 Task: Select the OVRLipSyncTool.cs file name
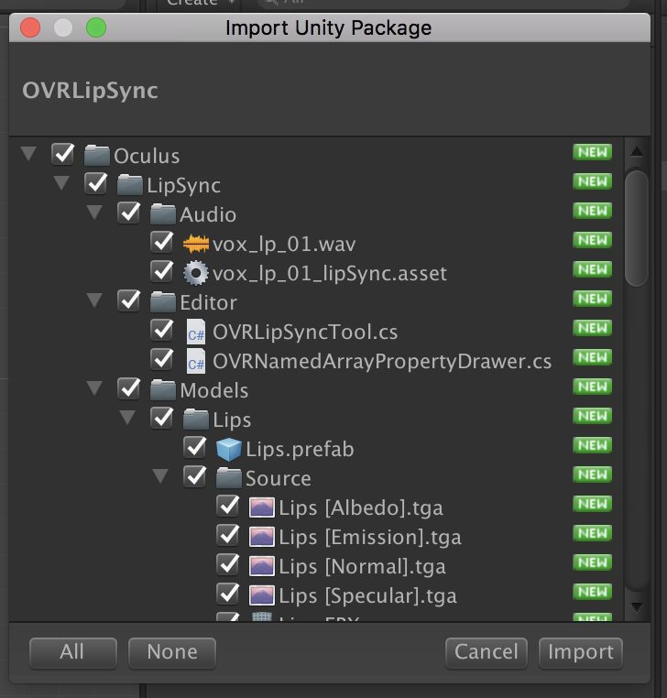click(305, 333)
